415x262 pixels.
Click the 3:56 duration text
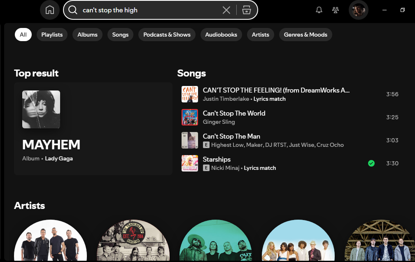(x=392, y=94)
